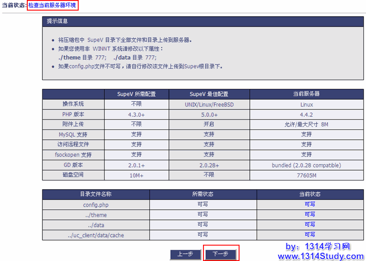The width and height of the screenshot is (366, 261).
Task: Click the ../theme directory cell
Action: click(96, 215)
